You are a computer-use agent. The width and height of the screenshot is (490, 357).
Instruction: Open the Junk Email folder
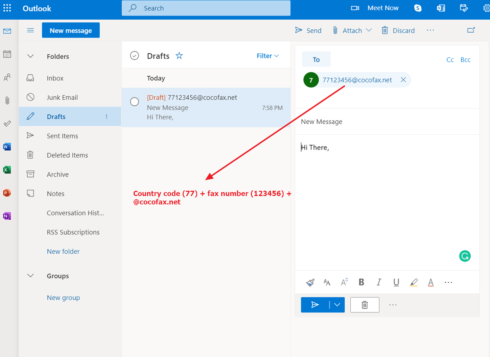coord(70,97)
